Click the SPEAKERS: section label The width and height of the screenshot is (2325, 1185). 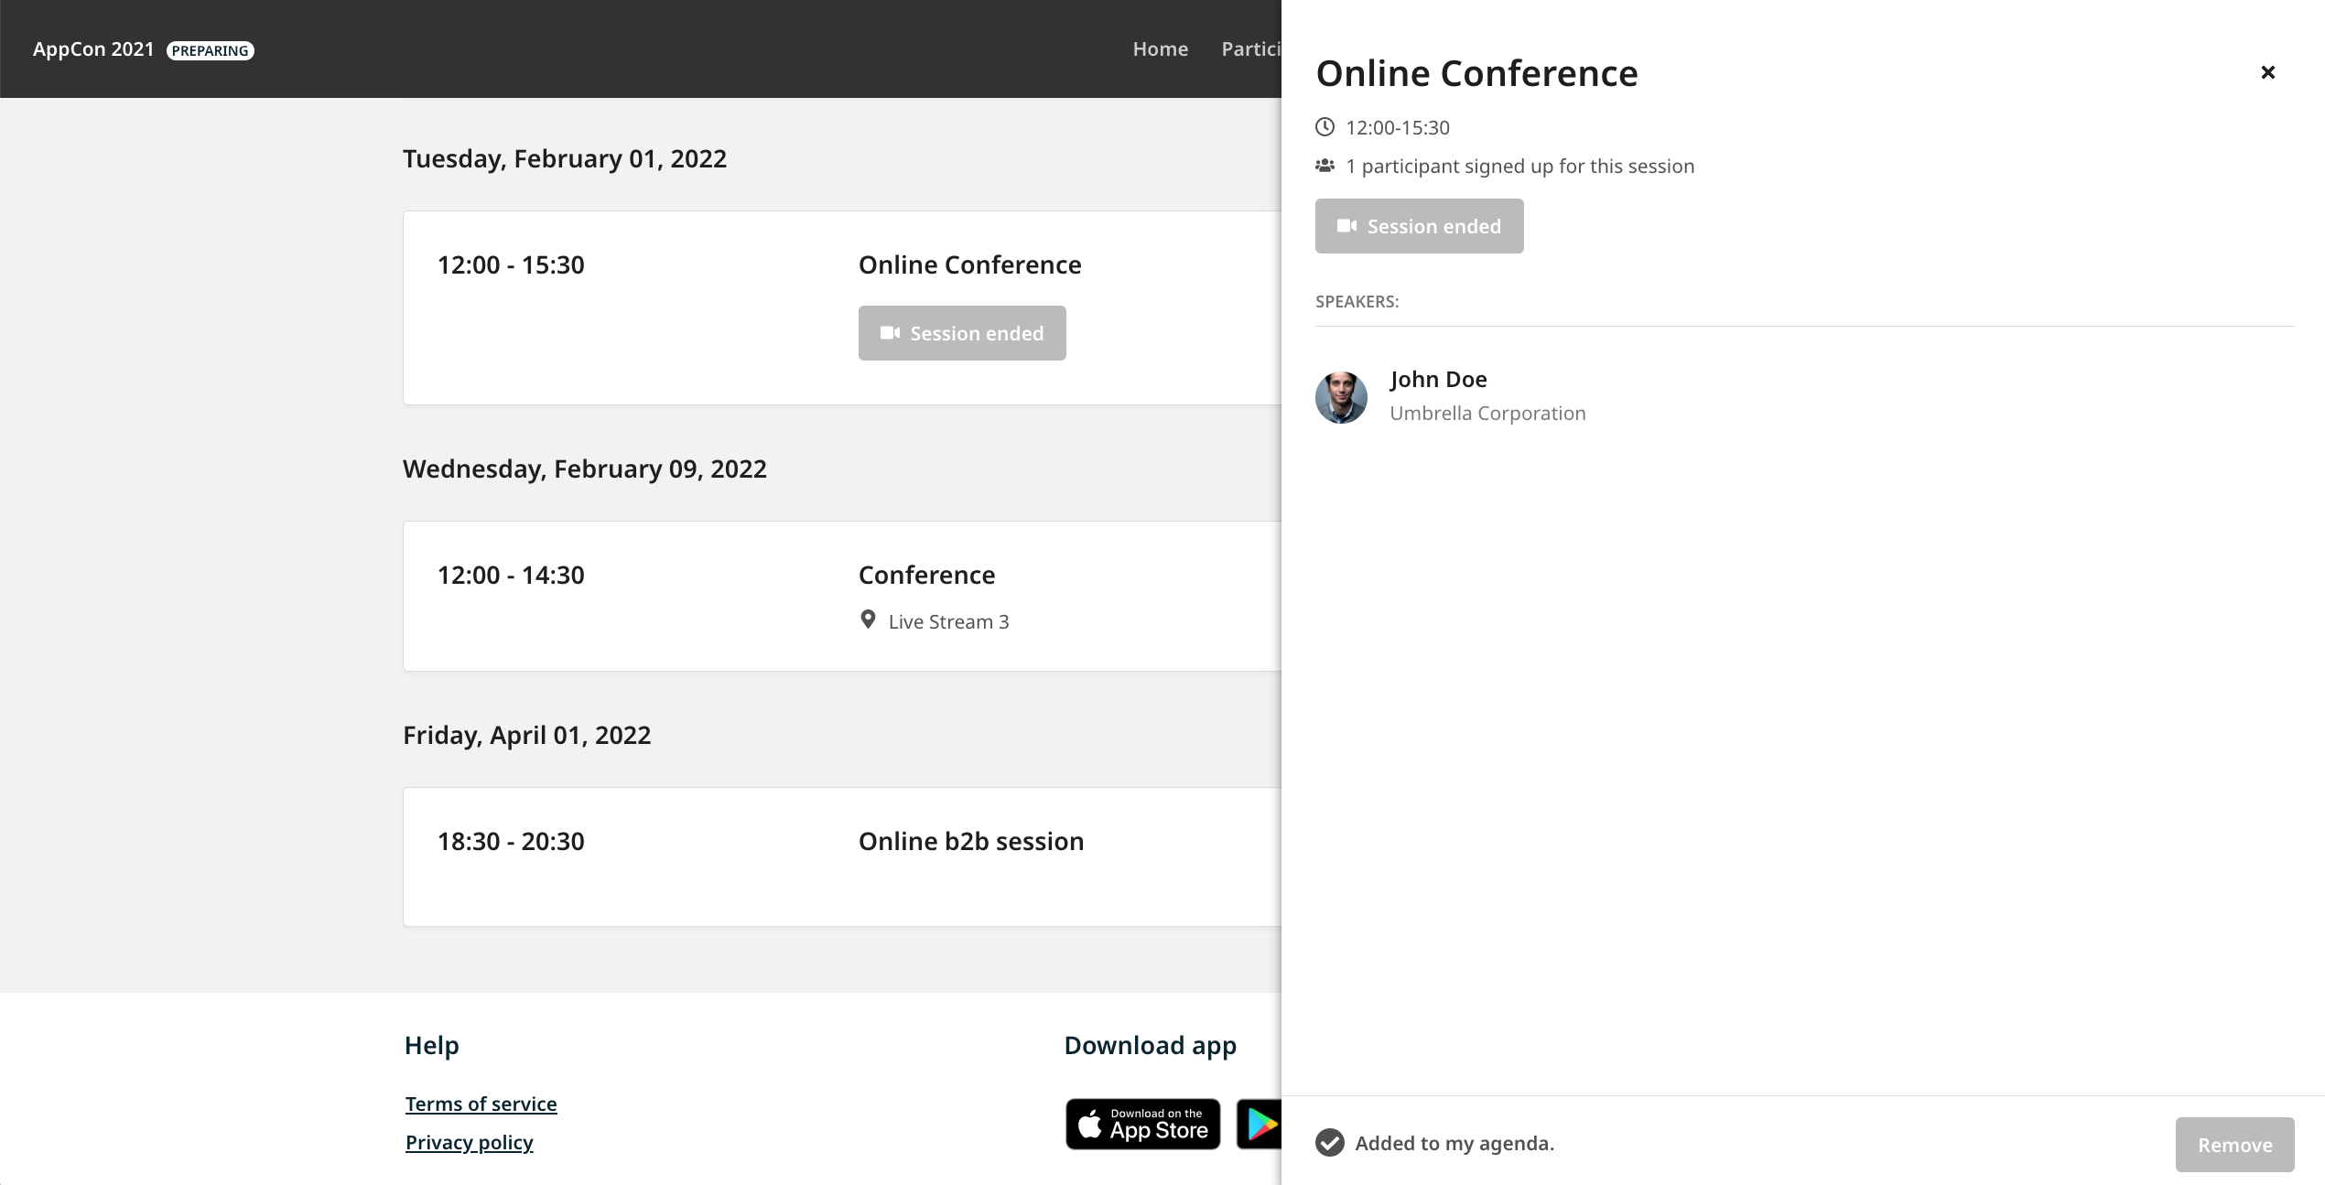[x=1357, y=302]
